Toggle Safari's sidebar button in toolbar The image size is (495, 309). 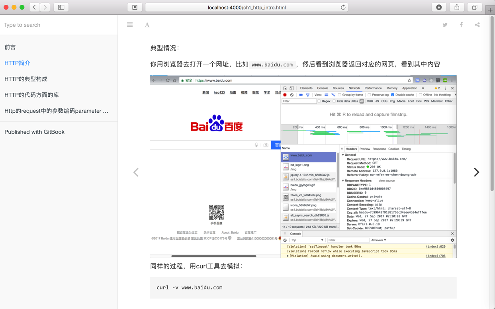click(x=61, y=7)
